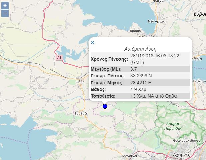Click the location text 13 Χλμ. ΝΑ από Θήβα
The height and width of the screenshot is (160, 206).
(x=154, y=96)
